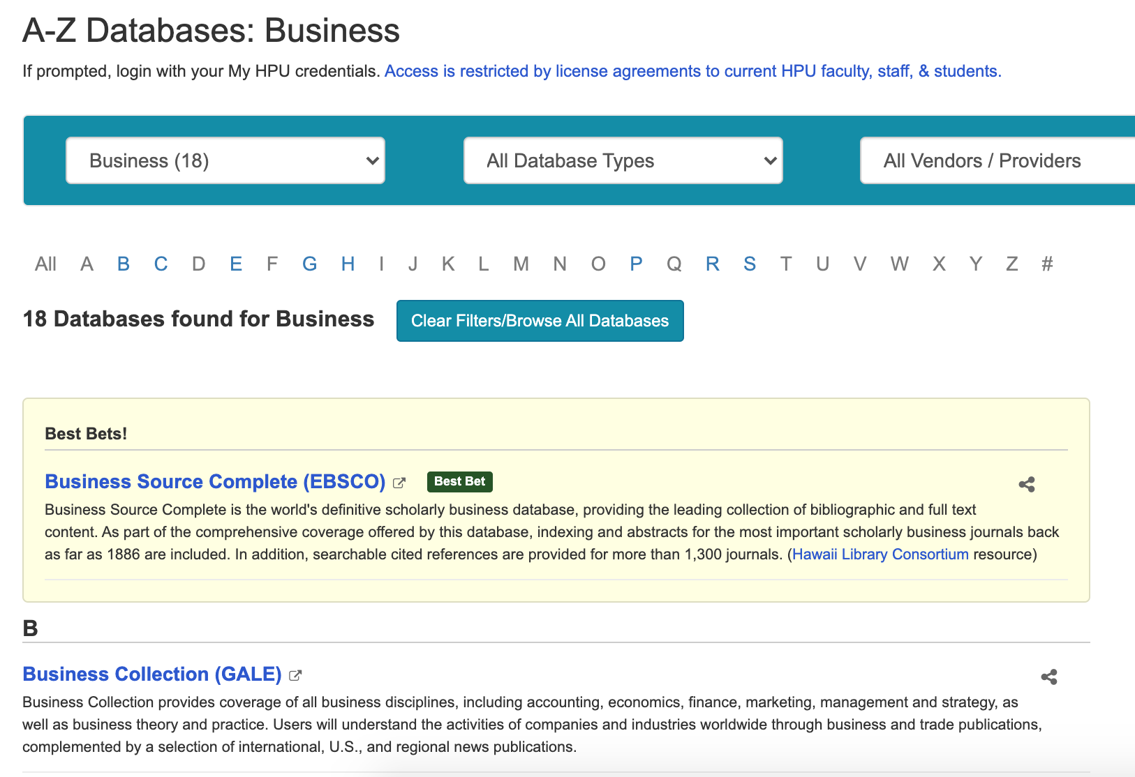Filter databases by letter R
The width and height of the screenshot is (1135, 777).
[712, 264]
